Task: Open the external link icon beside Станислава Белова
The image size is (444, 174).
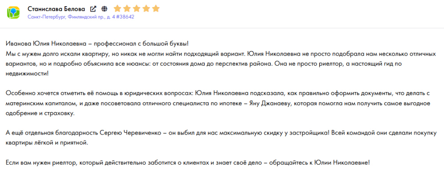Action: 93,9
